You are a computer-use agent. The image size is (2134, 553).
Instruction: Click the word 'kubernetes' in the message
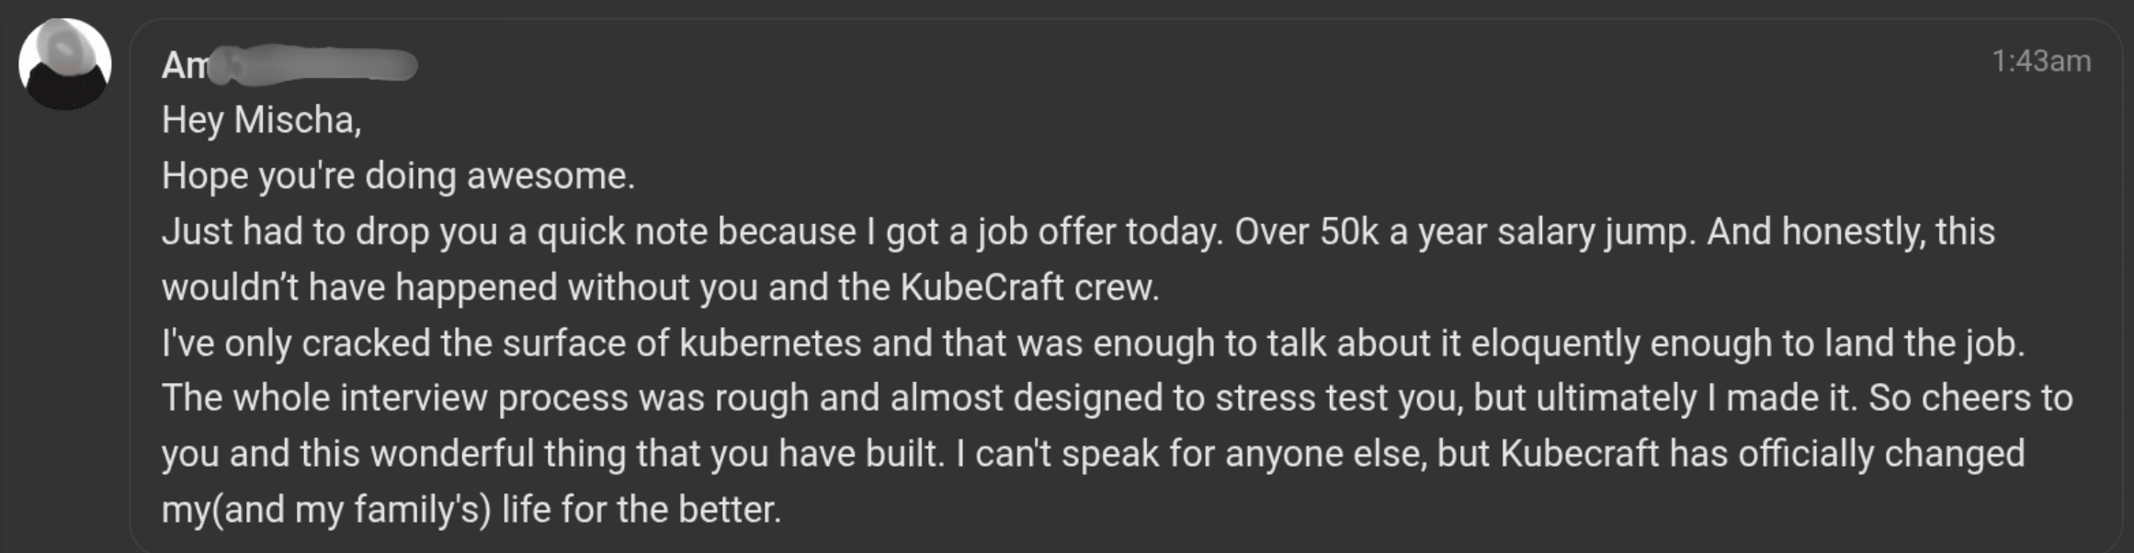point(770,344)
